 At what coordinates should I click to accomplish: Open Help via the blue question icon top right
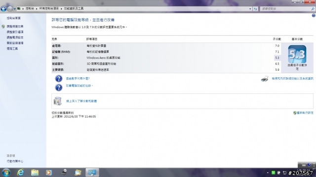point(314,16)
